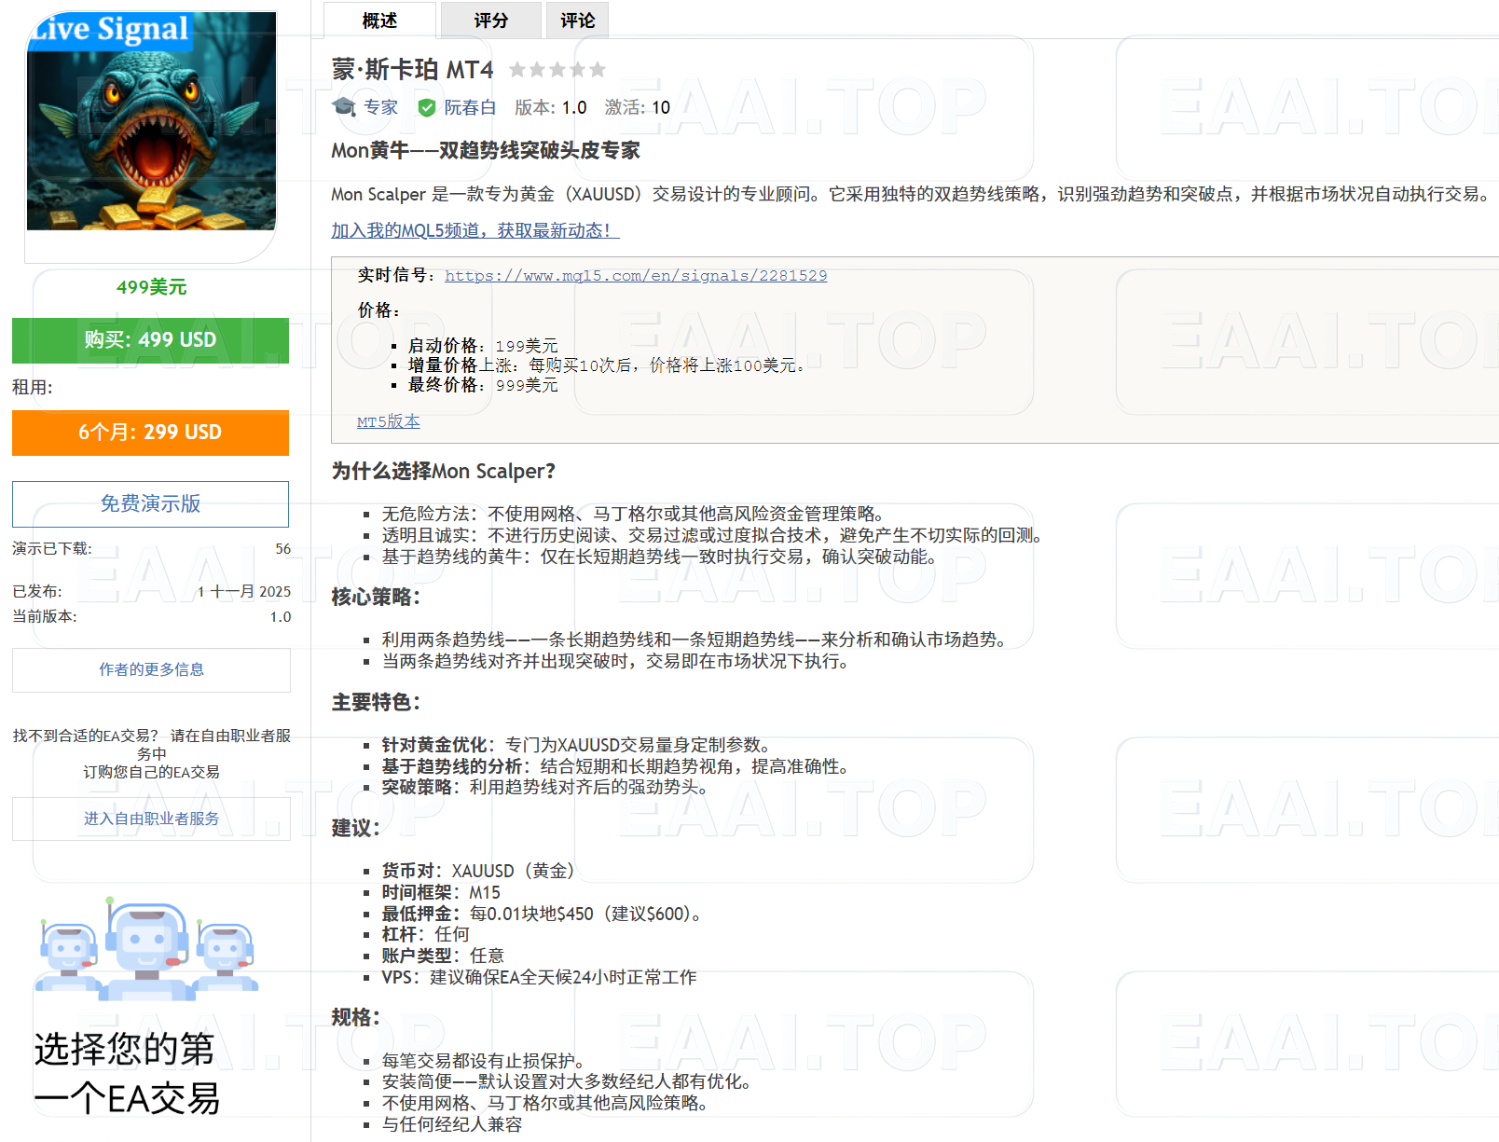Viewport: 1499px width, 1142px height.
Task: Click the orange 6个月: 299 USD rental button
Action: pyautogui.click(x=149, y=433)
